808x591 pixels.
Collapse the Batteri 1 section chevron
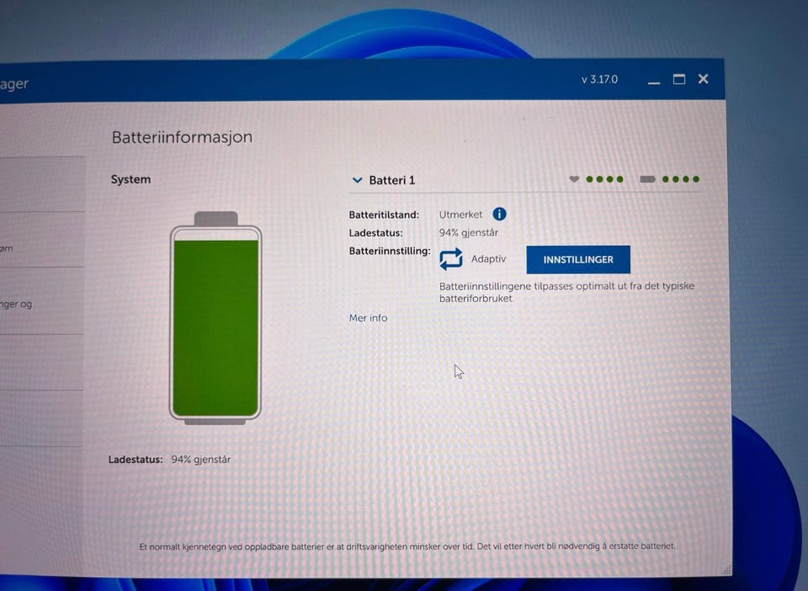click(x=357, y=180)
